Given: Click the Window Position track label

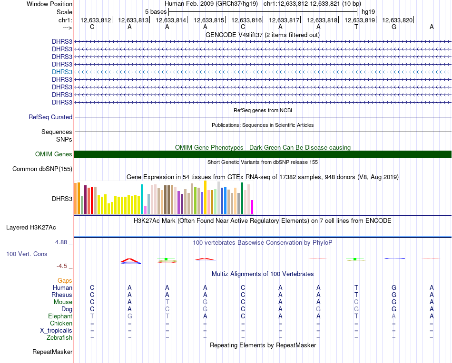Looking at the screenshot, I should click(49, 4).
